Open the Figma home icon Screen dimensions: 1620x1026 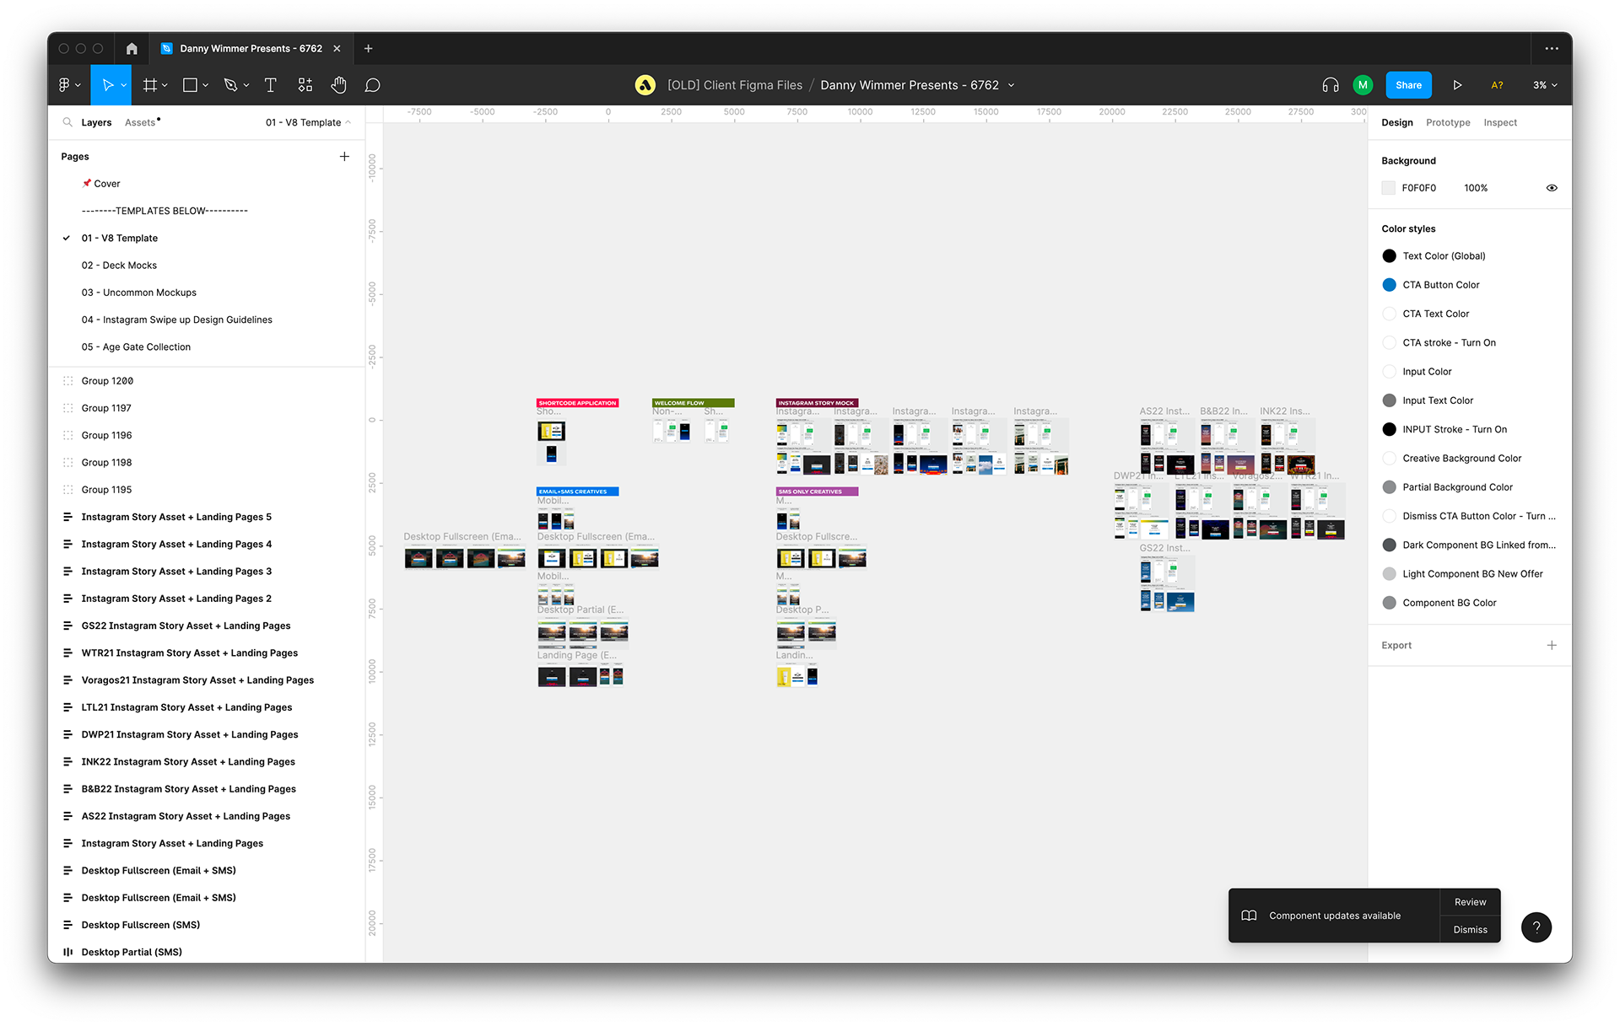(x=132, y=49)
